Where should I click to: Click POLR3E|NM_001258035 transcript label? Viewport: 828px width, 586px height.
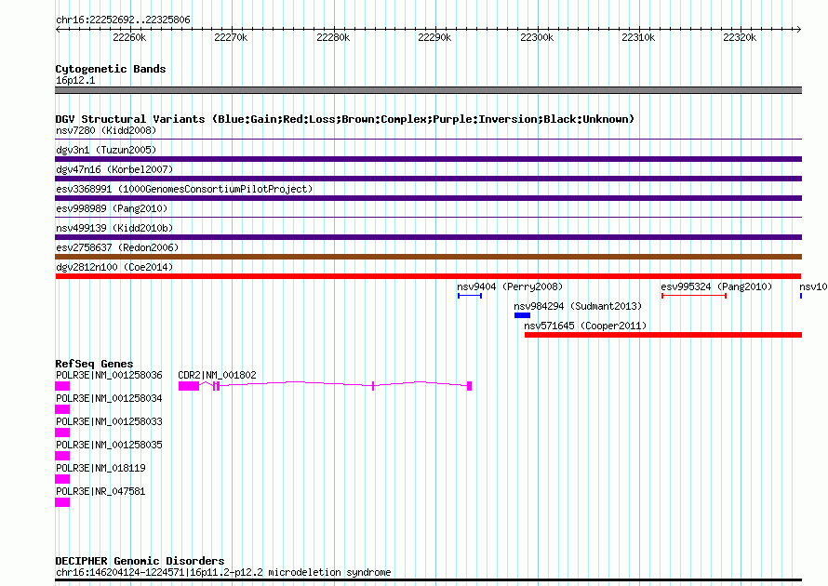(x=109, y=445)
